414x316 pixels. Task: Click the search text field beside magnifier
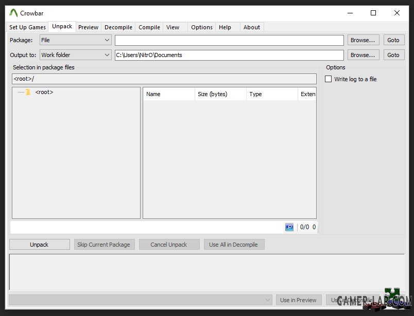point(147,227)
